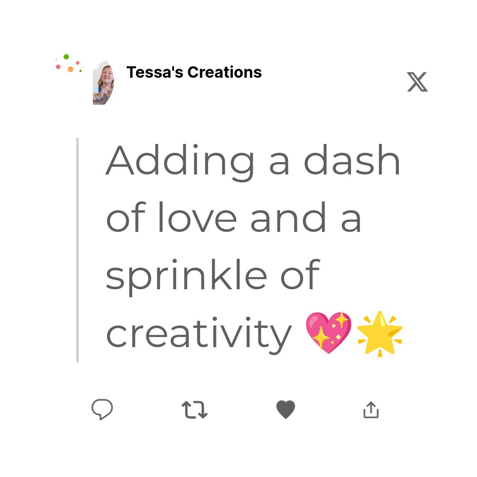Retweet the post with the arrows icon
This screenshot has width=477, height=477.
click(194, 409)
